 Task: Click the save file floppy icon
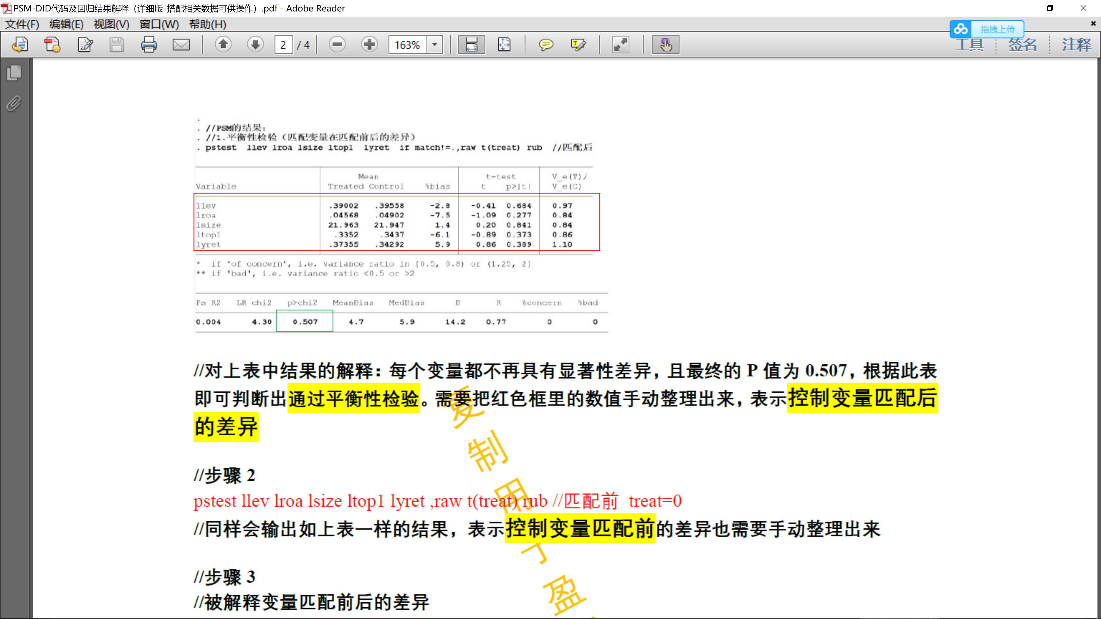tap(117, 44)
